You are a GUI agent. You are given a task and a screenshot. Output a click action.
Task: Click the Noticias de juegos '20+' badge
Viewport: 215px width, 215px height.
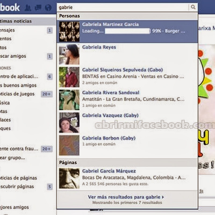(46, 94)
